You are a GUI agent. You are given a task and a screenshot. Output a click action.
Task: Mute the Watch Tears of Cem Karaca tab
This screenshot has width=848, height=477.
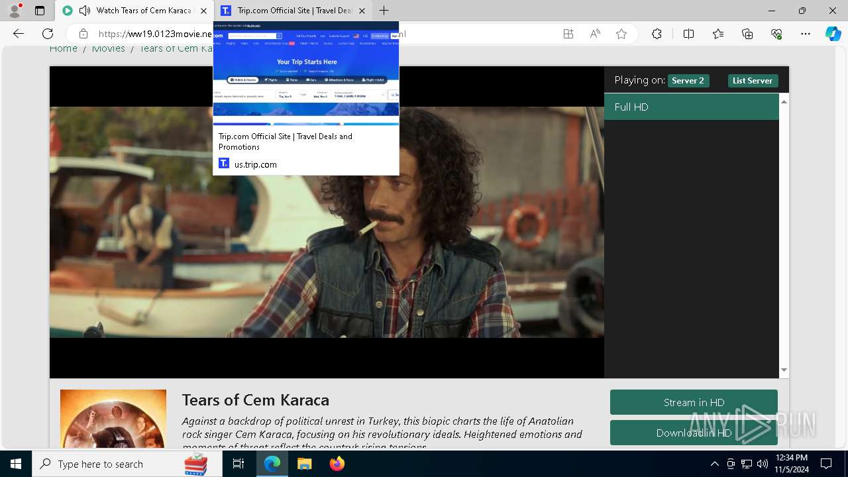[x=84, y=11]
